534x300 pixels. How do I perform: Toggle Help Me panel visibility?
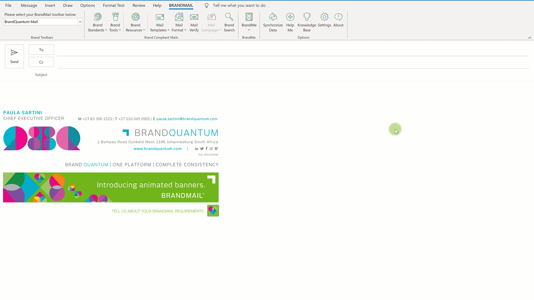click(290, 22)
